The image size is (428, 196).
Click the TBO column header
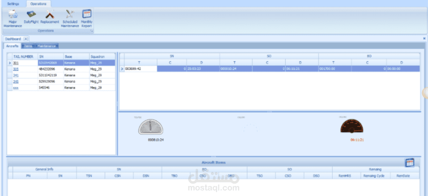pos(176,176)
